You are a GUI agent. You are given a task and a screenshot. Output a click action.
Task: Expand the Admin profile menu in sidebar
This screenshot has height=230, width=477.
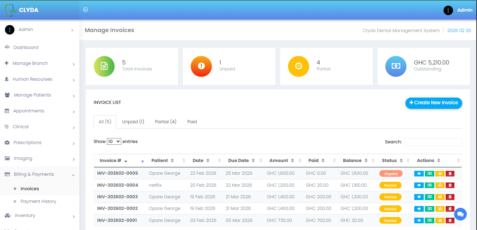tap(39, 30)
